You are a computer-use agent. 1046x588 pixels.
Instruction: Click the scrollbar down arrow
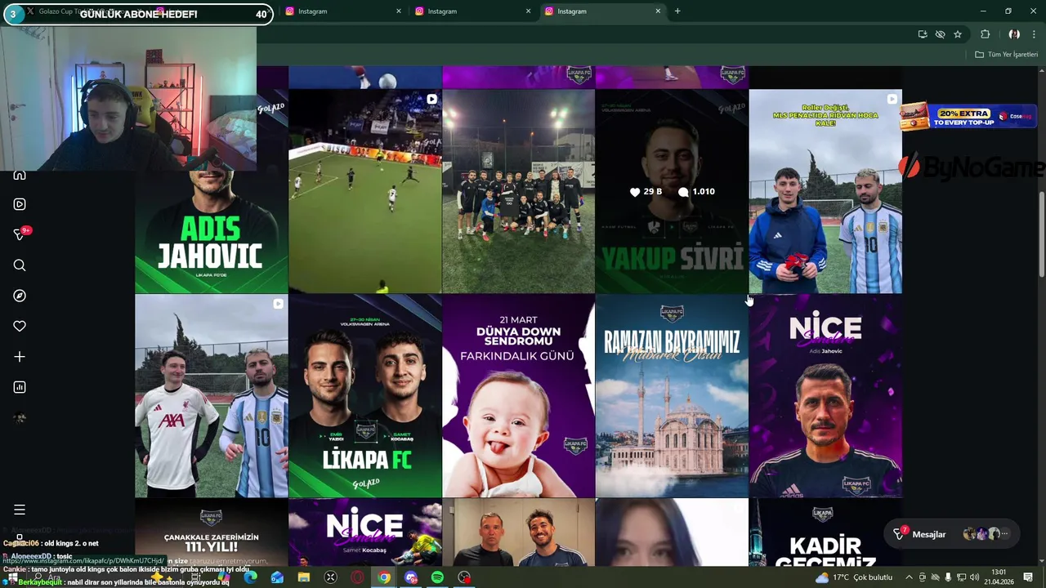(x=1041, y=562)
